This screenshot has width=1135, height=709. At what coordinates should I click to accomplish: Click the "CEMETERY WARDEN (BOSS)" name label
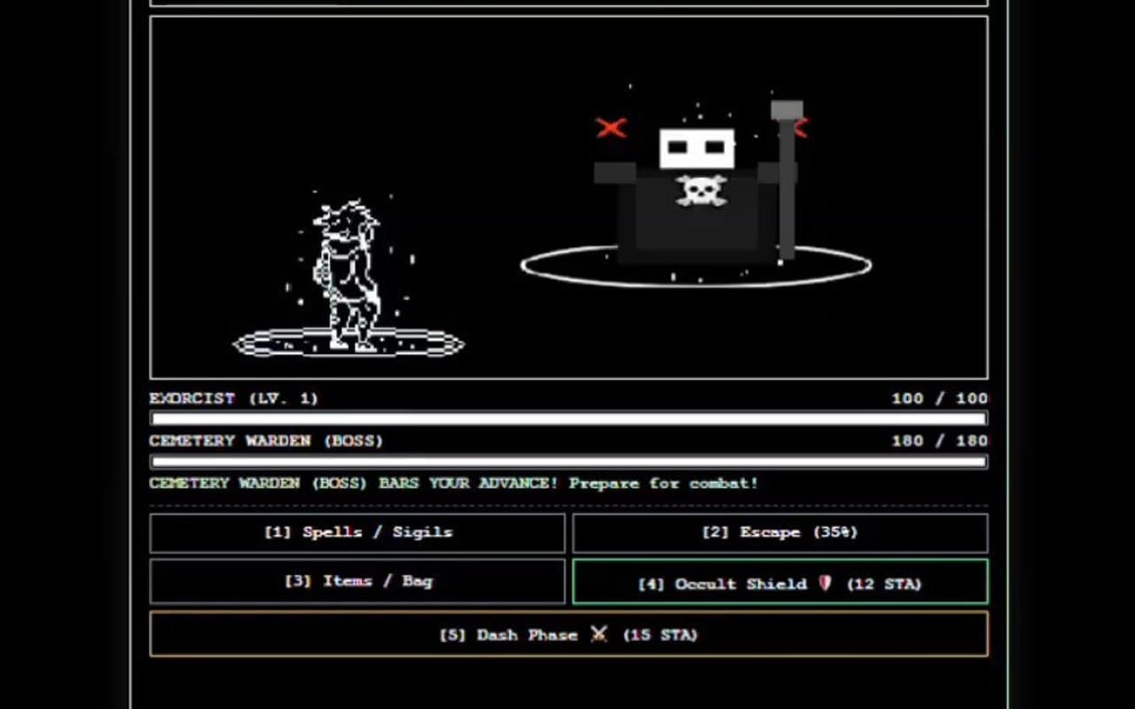266,440
